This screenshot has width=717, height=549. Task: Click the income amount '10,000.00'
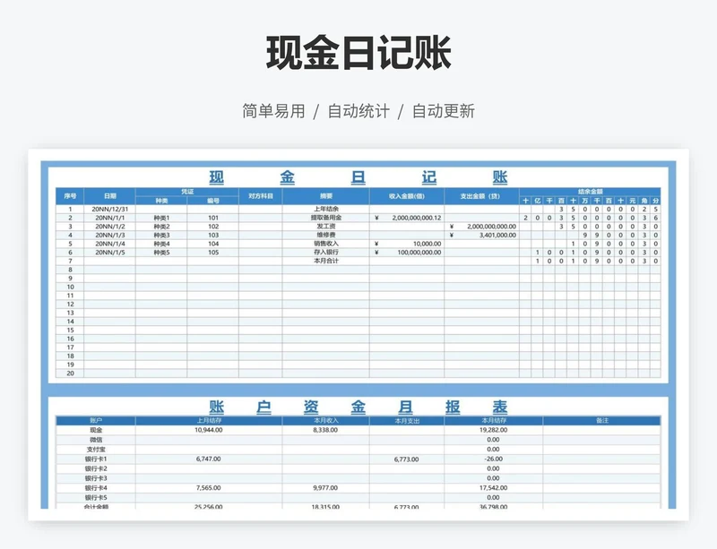428,244
